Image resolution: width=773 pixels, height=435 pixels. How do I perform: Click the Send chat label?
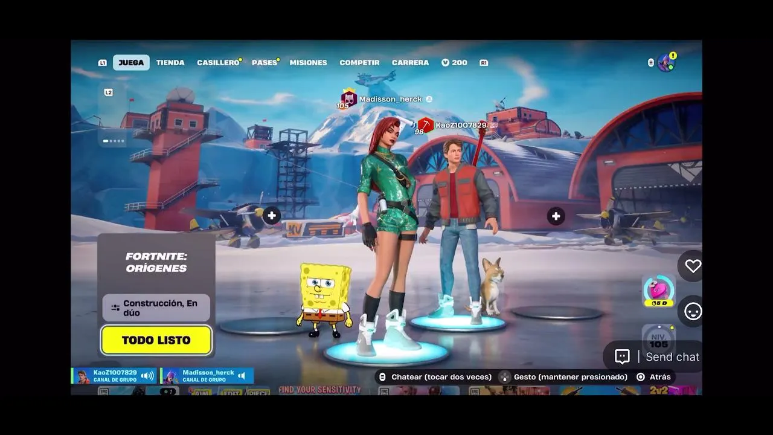point(672,357)
